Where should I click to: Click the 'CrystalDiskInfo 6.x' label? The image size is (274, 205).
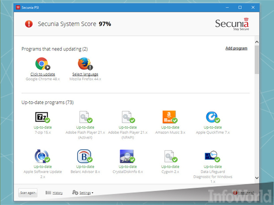(x=128, y=172)
